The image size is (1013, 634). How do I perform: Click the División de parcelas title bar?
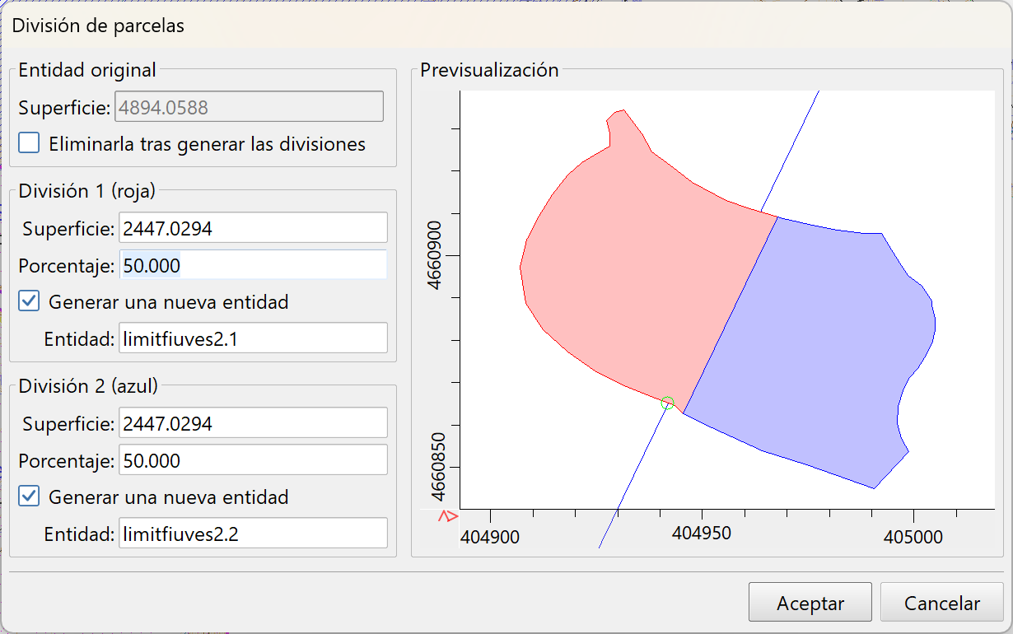tap(99, 26)
